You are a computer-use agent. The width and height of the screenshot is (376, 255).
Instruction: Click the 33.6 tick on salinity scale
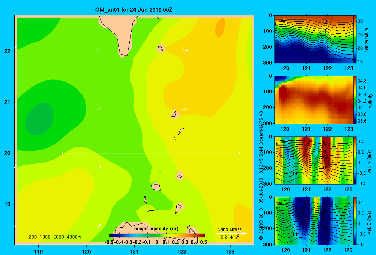click(x=362, y=121)
